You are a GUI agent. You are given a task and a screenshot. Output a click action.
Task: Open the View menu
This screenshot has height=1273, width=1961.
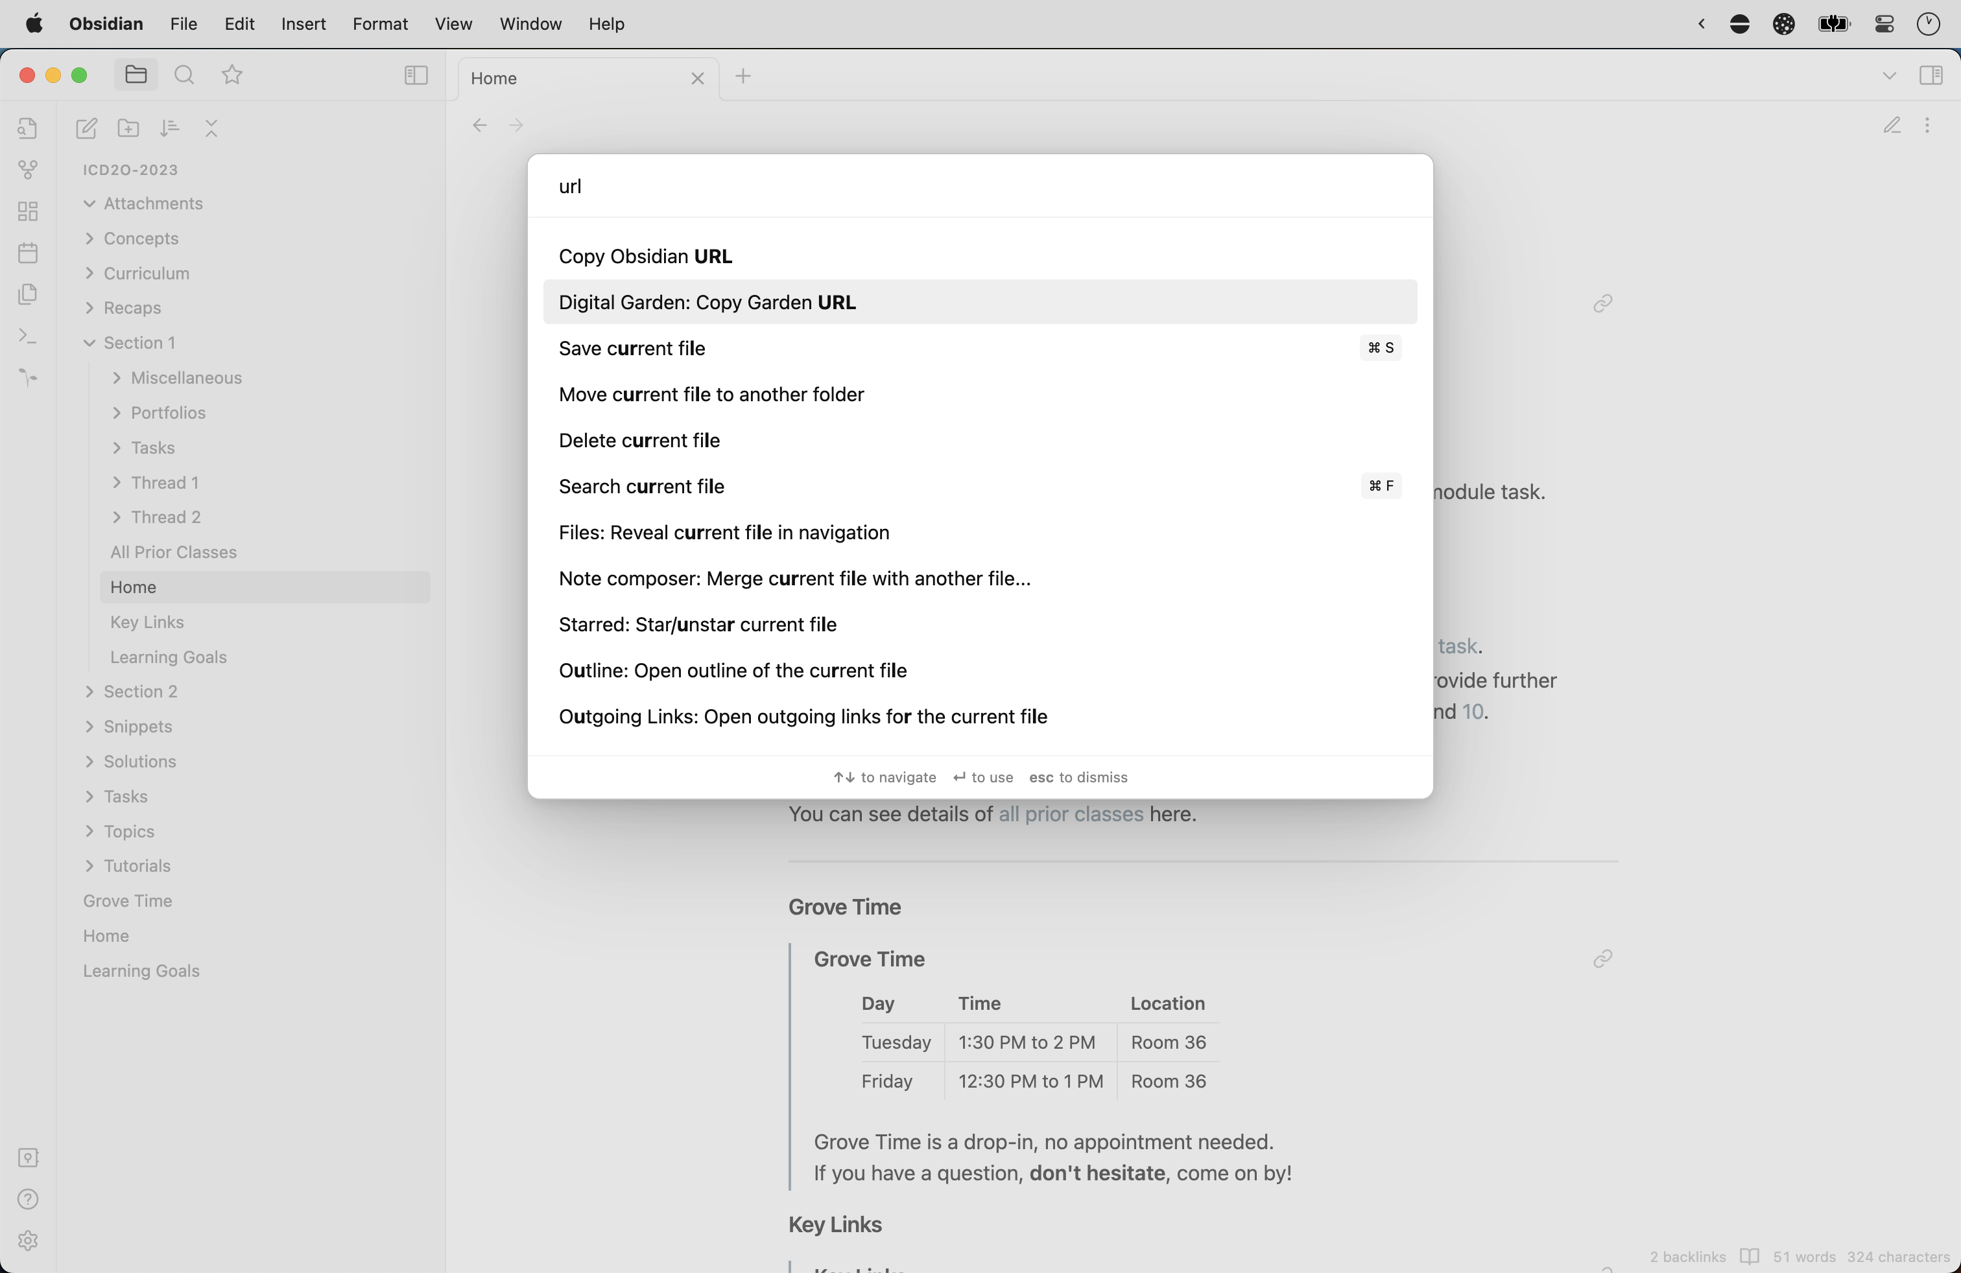click(453, 24)
